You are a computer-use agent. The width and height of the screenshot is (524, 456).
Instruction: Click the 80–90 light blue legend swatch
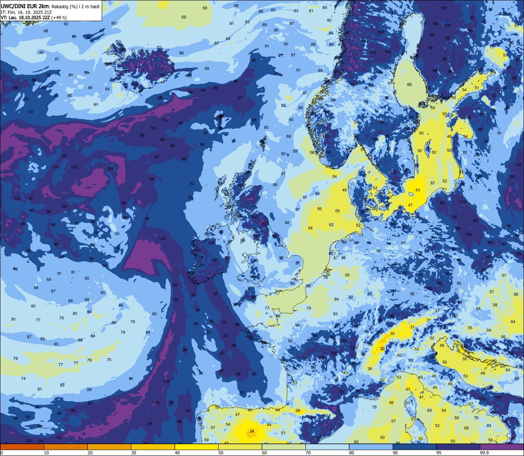coord(371,447)
